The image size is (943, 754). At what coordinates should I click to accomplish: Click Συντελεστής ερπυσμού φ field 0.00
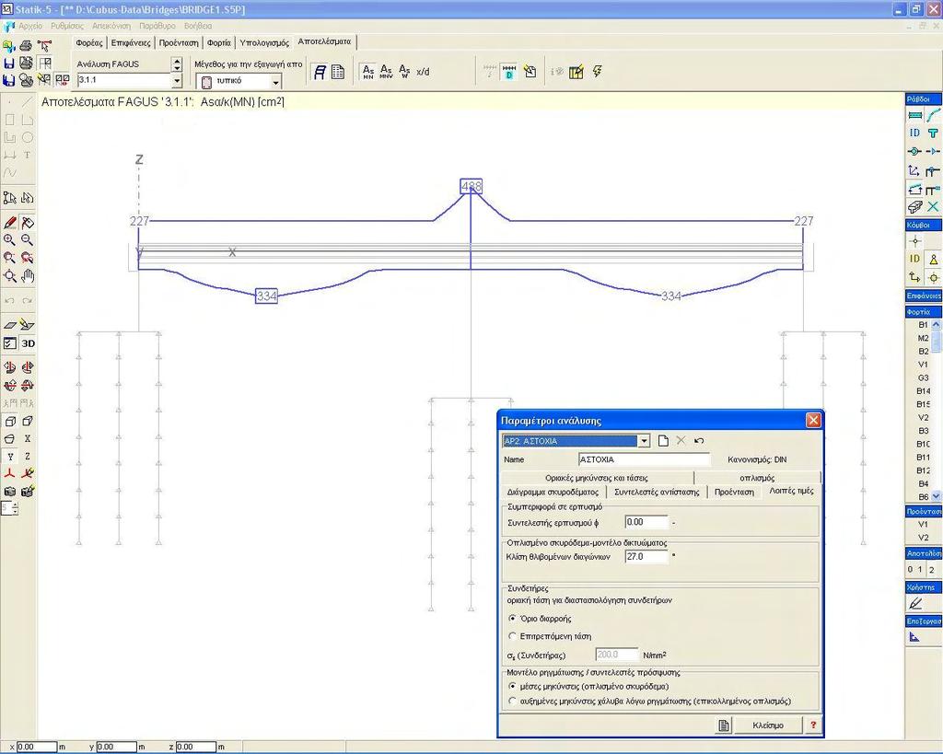click(646, 522)
